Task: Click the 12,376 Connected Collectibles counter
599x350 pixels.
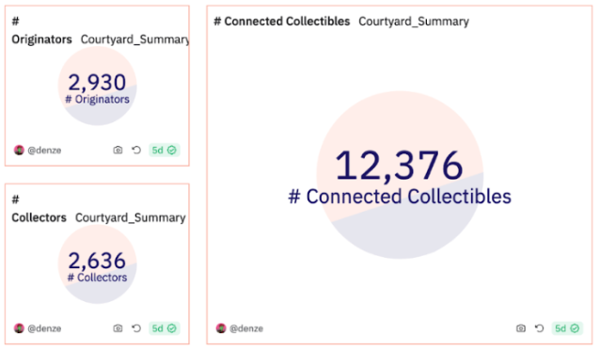Action: pos(400,166)
